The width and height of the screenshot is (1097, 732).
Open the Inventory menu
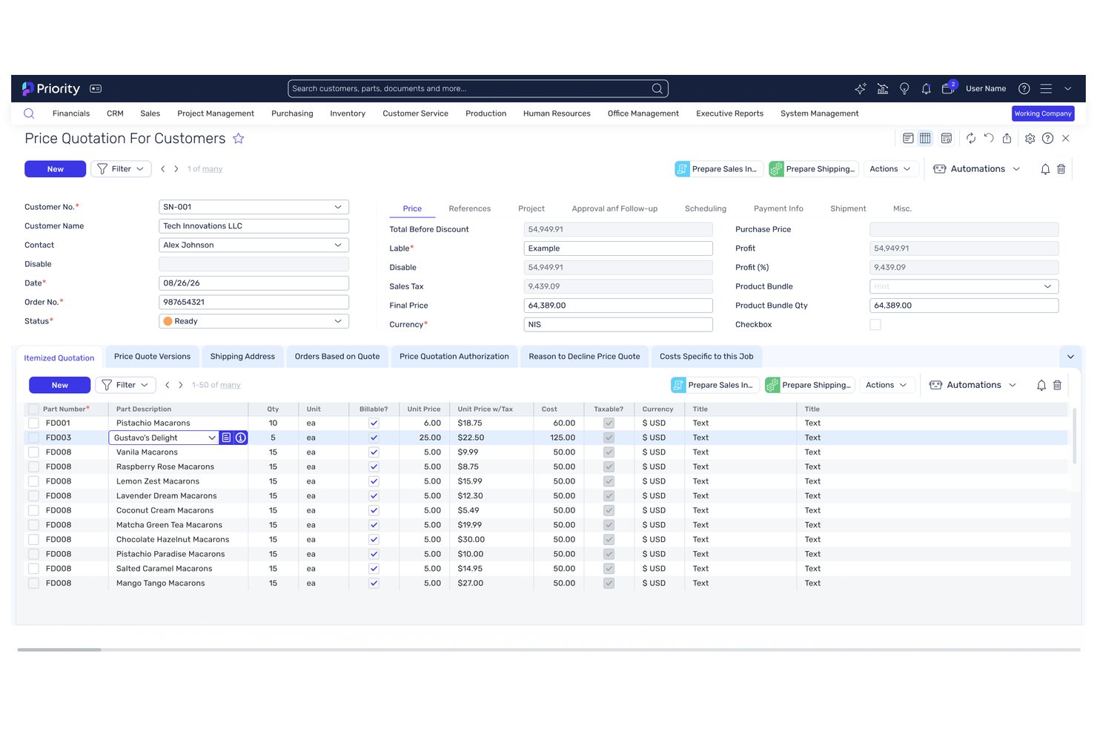[348, 113]
